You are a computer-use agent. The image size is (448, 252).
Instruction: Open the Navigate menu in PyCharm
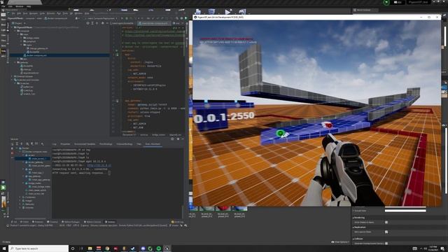coord(34,13)
